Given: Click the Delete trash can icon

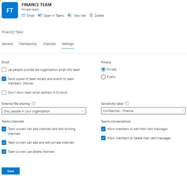Looking at the screenshot, I should tap(91, 15).
